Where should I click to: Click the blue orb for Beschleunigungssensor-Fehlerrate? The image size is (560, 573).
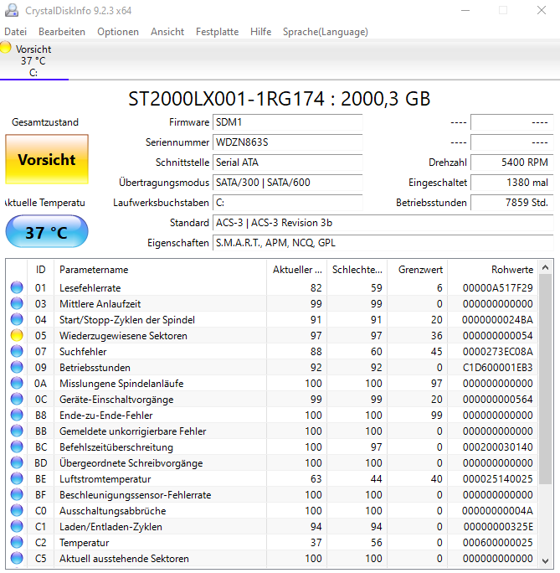[x=17, y=494]
